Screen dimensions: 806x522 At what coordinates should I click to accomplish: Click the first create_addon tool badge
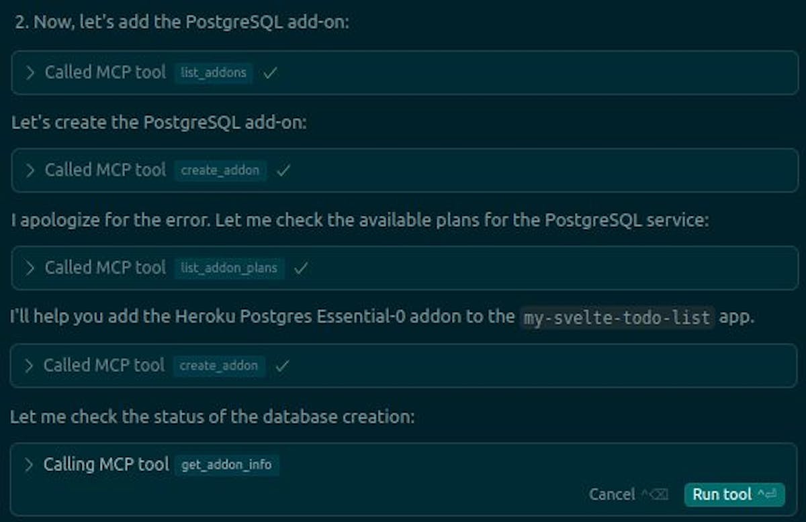coord(220,170)
